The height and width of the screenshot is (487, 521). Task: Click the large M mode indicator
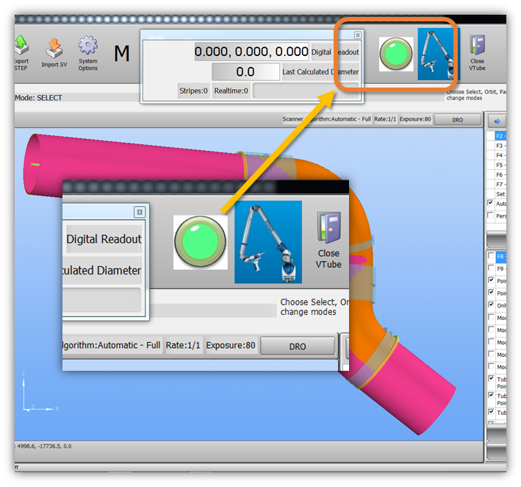(x=122, y=53)
